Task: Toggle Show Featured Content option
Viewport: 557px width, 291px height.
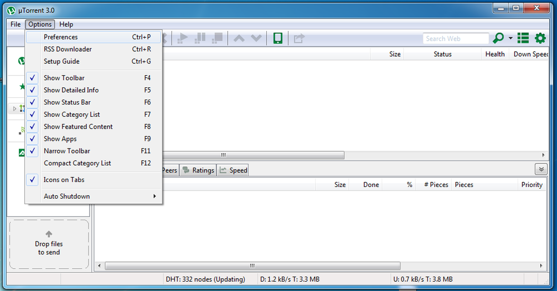Action: pos(94,126)
